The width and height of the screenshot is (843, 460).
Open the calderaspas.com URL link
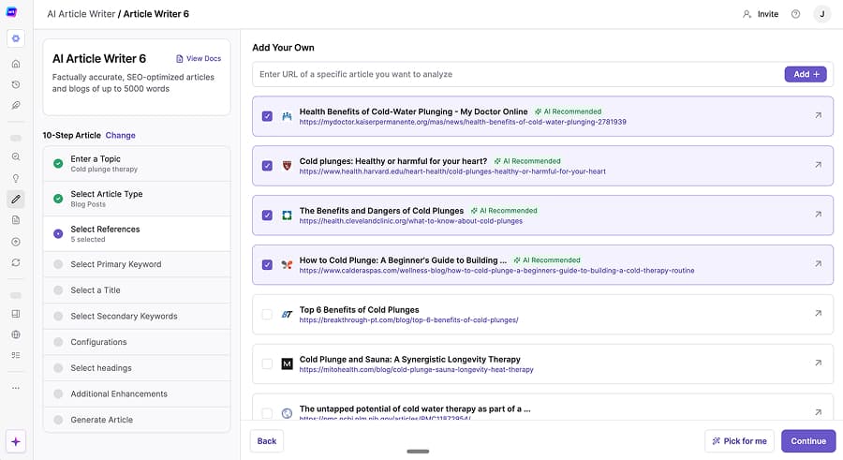coord(496,271)
